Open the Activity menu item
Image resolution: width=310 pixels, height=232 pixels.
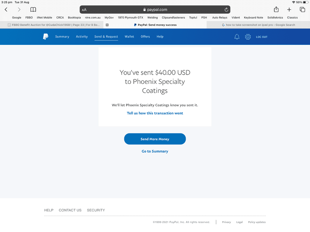(x=82, y=37)
